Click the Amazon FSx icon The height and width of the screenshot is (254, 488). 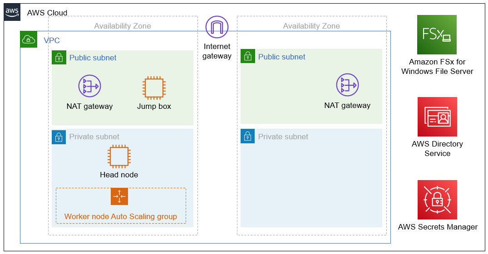(437, 34)
